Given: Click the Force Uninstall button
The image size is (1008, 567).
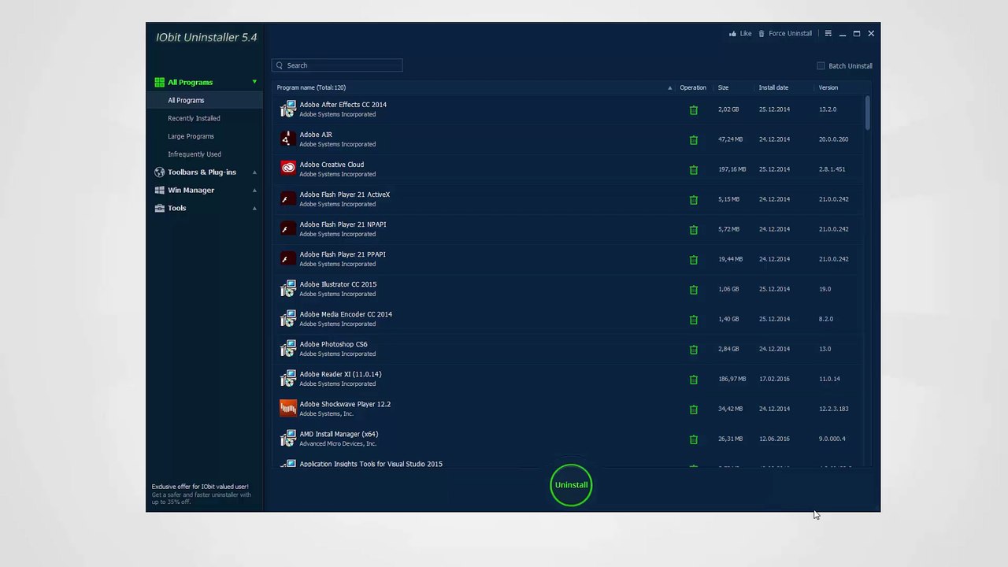Looking at the screenshot, I should 784,34.
